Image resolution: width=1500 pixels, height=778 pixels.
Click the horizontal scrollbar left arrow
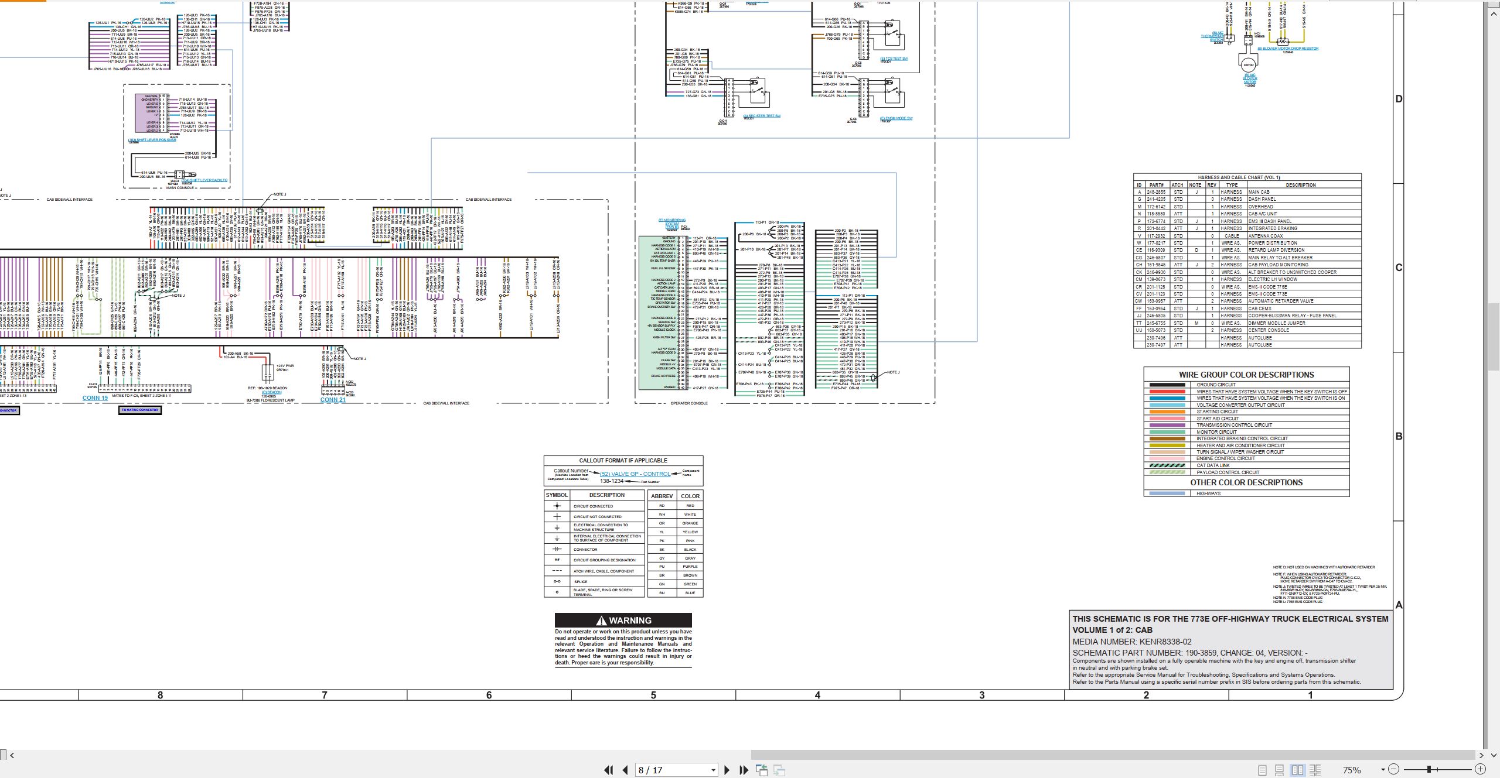pos(12,755)
